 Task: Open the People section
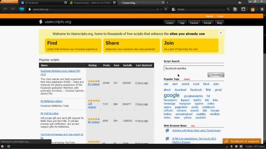[x=207, y=23]
